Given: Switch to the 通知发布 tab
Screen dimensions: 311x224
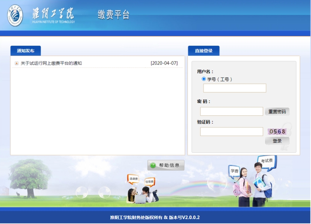Looking at the screenshot, I should click(25, 51).
